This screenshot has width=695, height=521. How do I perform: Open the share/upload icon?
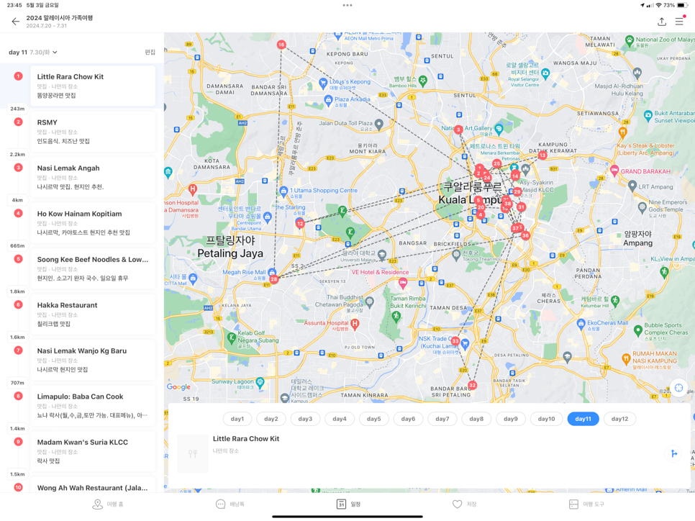click(662, 22)
